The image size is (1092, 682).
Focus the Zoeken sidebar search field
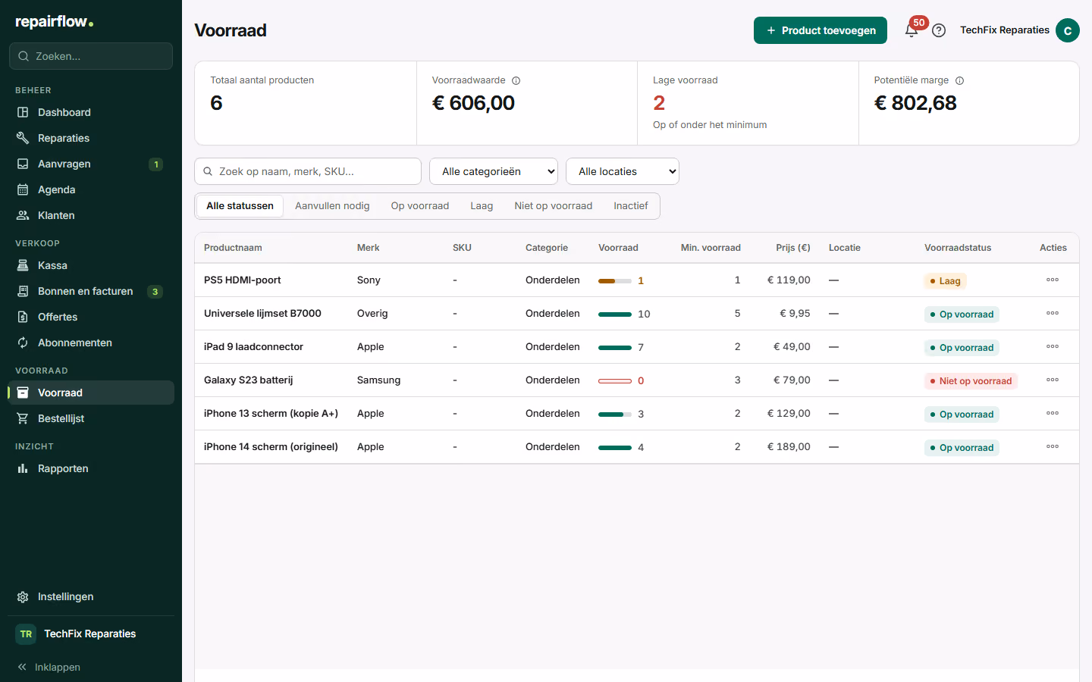[91, 56]
